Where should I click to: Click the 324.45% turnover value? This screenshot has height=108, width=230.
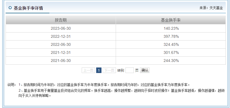[x=171, y=44]
